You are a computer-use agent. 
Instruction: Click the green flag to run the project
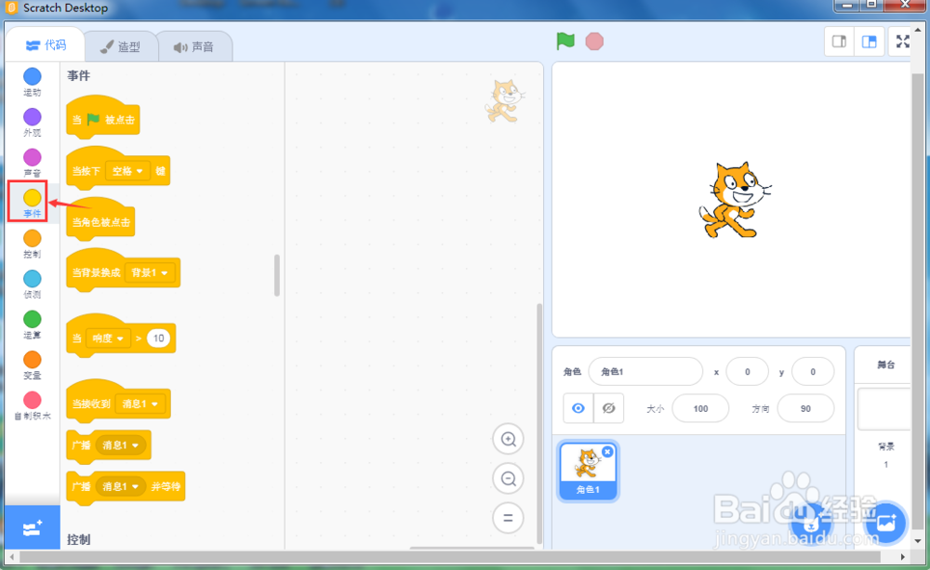click(x=565, y=41)
